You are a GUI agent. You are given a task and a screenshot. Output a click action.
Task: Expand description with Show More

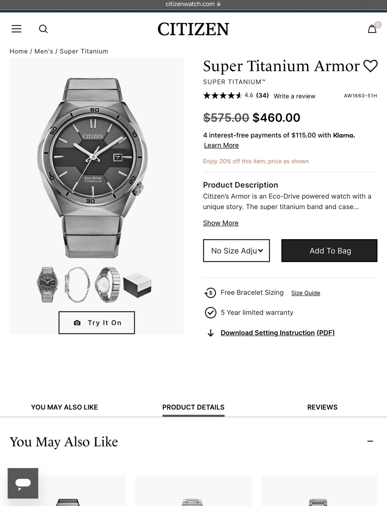click(221, 223)
